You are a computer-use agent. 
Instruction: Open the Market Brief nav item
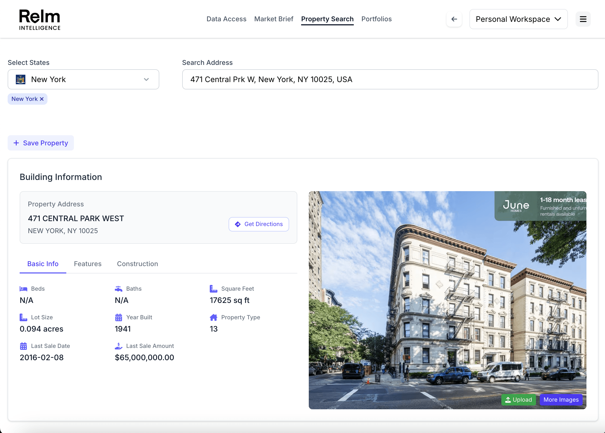(274, 19)
